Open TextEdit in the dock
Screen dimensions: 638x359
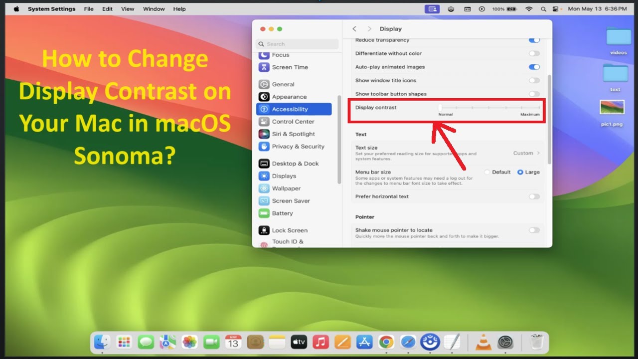pos(452,342)
